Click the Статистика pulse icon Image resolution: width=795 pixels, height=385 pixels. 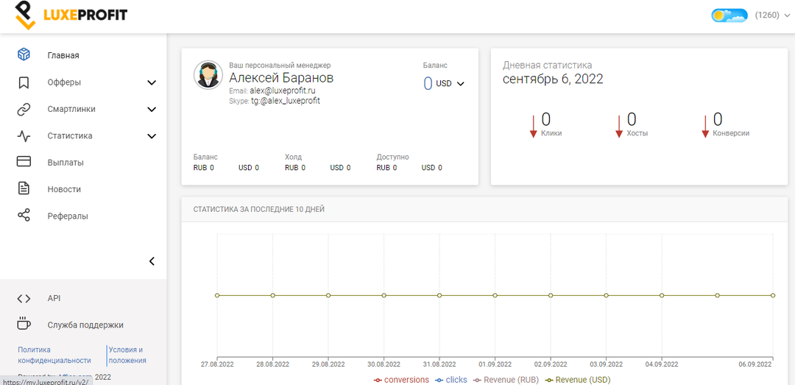click(24, 136)
